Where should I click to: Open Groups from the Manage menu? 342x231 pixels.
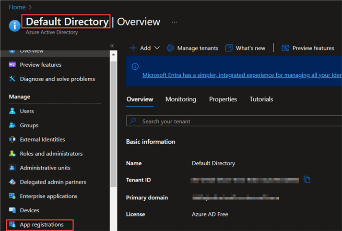(x=29, y=125)
